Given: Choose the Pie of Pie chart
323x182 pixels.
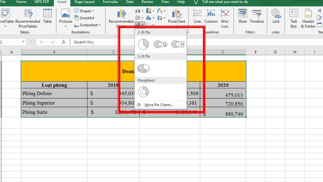Looking at the screenshot, I should pyautogui.click(x=160, y=44).
